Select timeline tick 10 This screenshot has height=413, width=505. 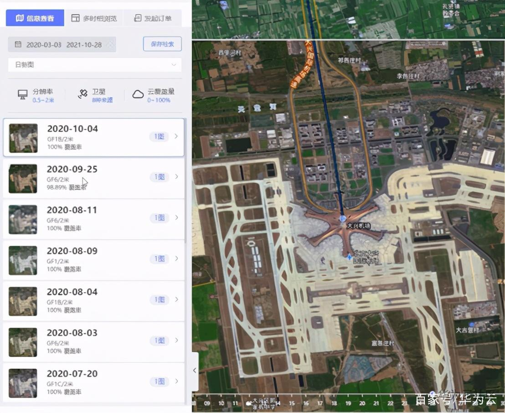coord(221,403)
